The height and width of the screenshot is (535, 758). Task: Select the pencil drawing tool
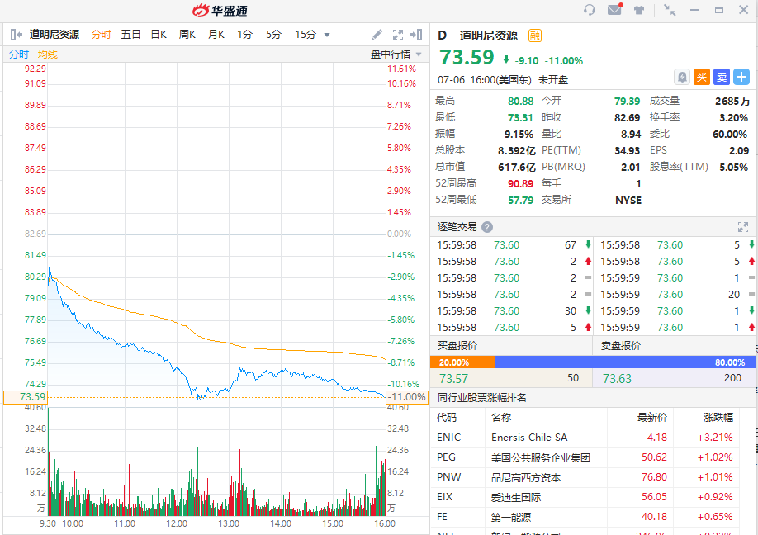click(x=377, y=35)
